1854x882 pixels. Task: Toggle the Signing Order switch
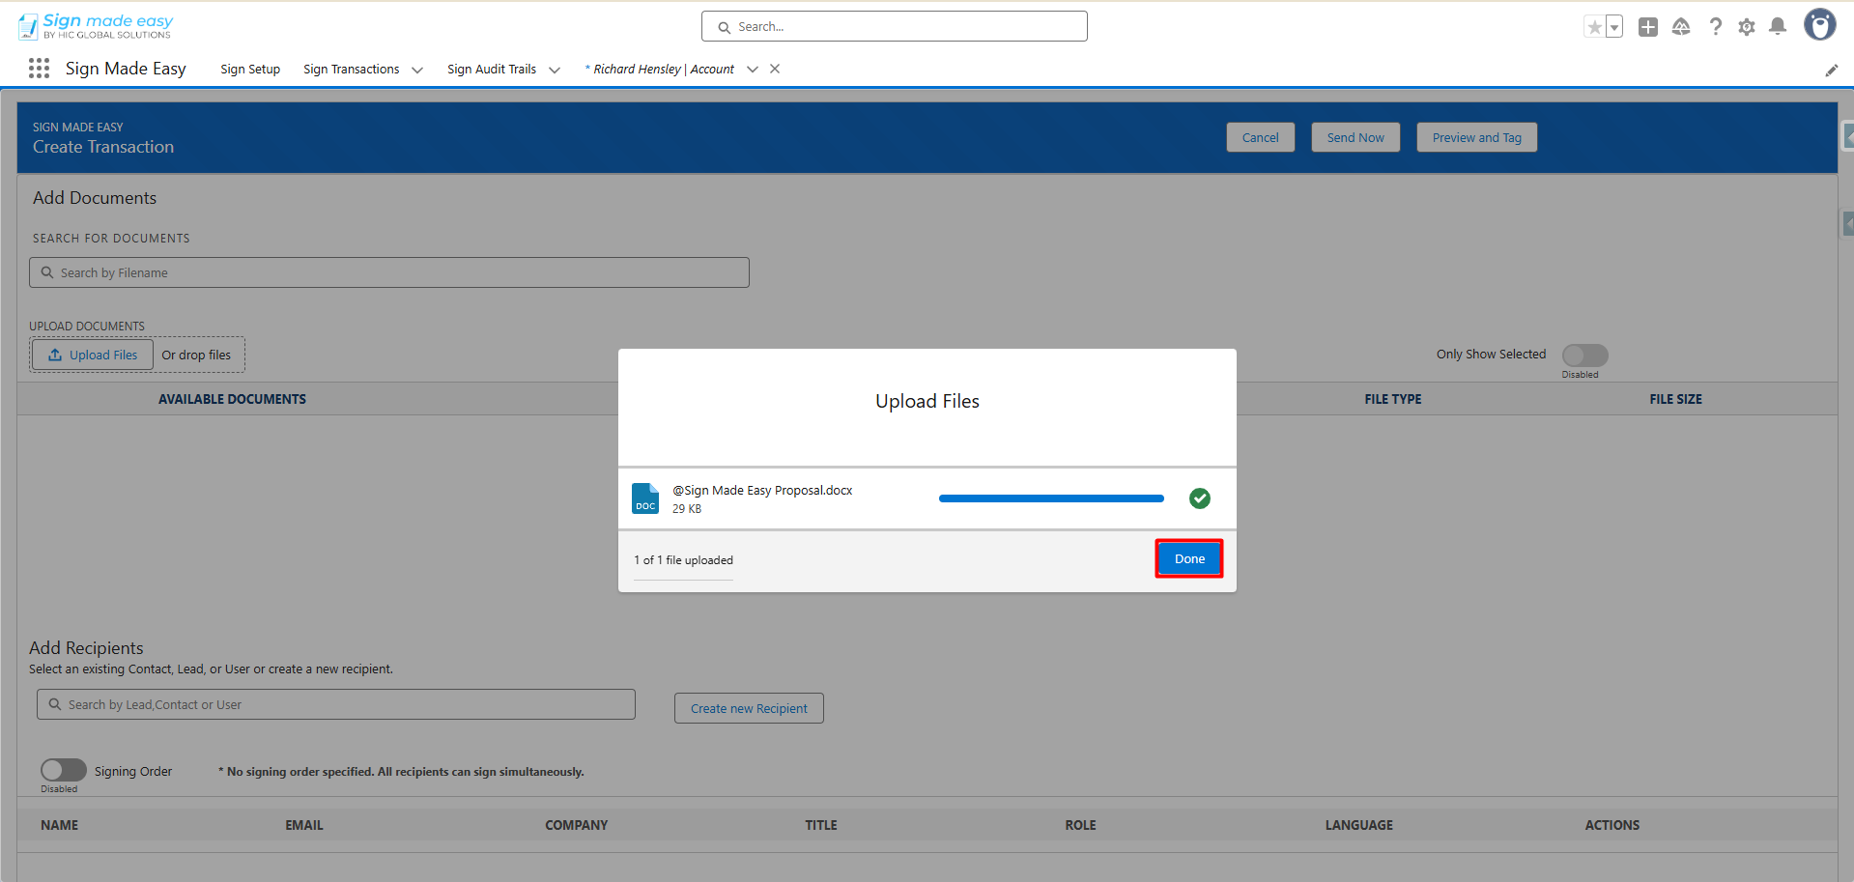[x=64, y=770]
